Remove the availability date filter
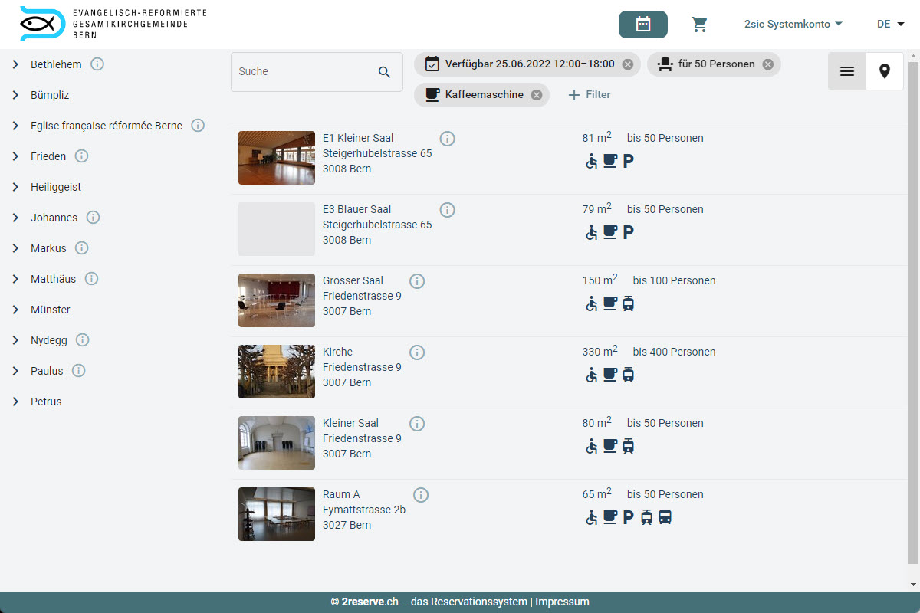 (628, 64)
